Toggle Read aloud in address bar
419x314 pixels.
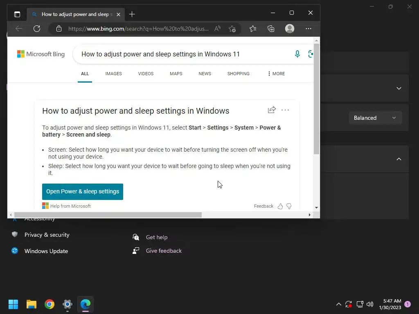tap(218, 29)
